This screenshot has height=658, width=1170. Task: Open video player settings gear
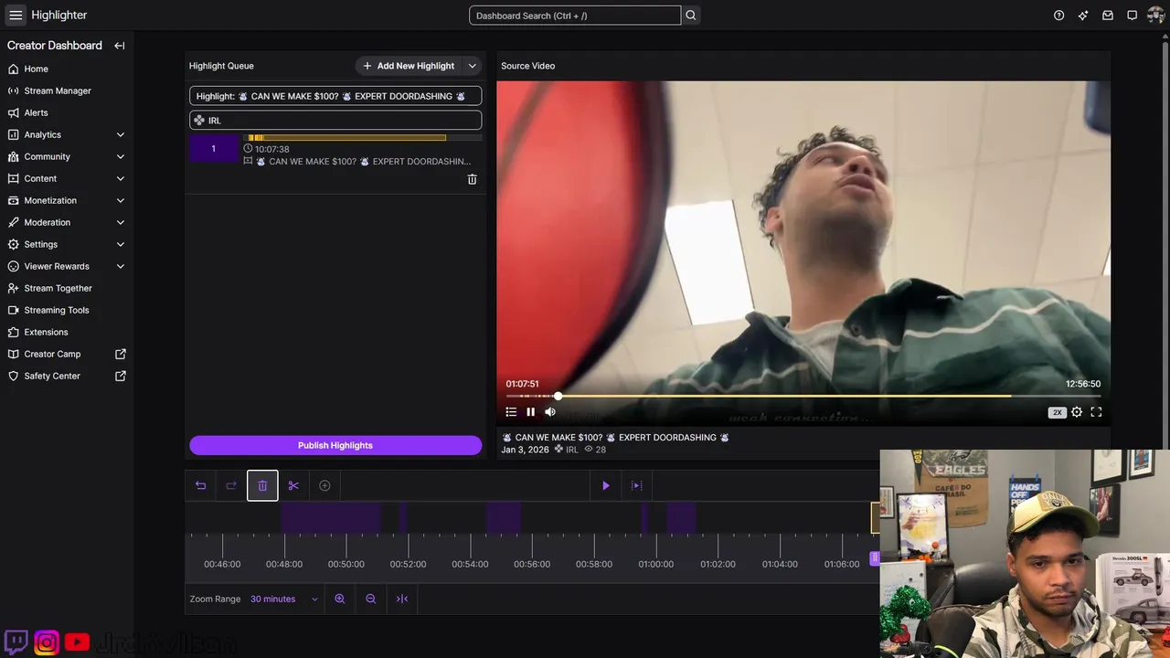point(1077,412)
